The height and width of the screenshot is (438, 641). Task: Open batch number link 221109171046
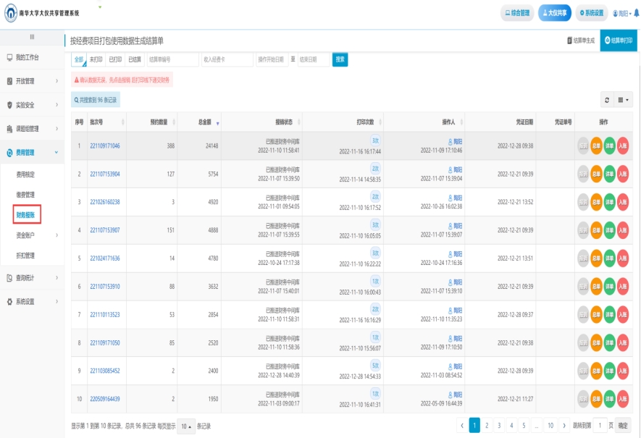(104, 146)
